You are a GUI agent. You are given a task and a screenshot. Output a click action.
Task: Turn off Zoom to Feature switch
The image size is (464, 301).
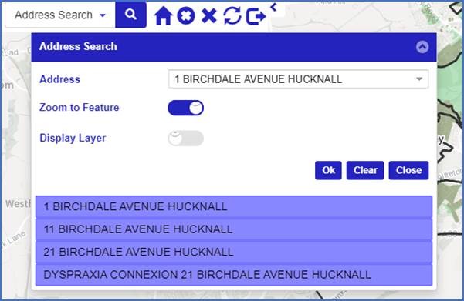click(185, 108)
